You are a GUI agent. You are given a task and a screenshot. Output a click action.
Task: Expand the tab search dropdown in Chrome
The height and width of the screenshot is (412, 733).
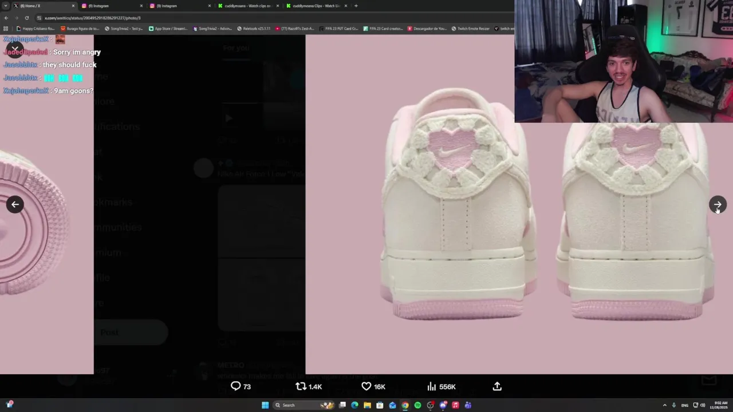(x=5, y=6)
